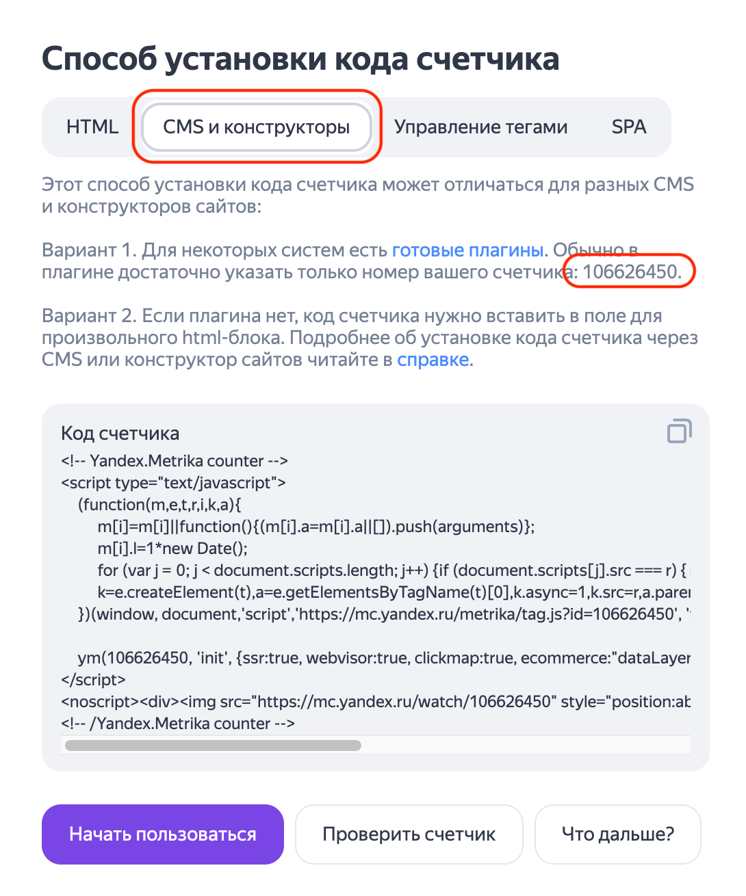
Task: Click the Способ установки кода счетчика title
Action: tap(300, 60)
